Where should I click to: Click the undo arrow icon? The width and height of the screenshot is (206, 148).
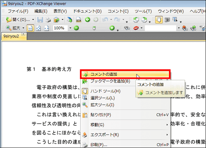105,20
